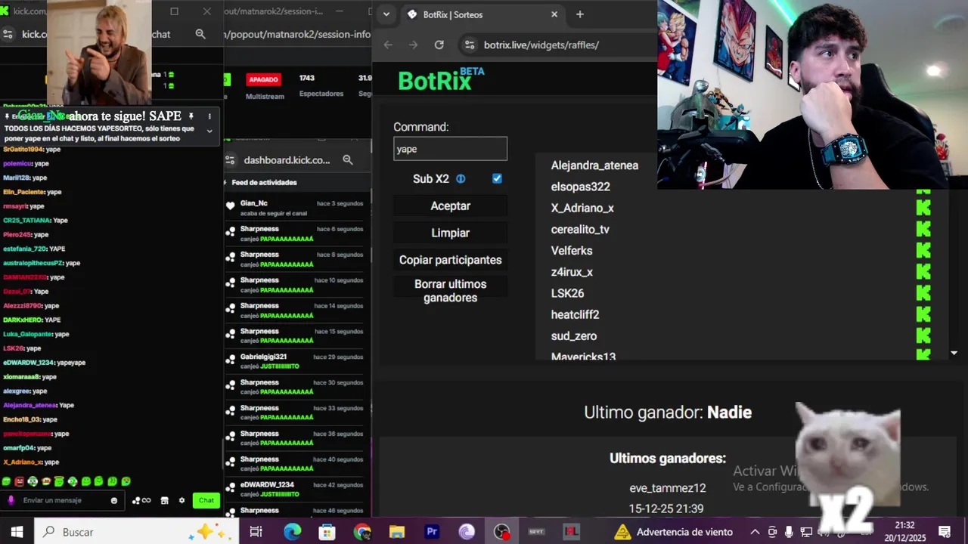Viewport: 968px width, 544px height.
Task: Reload the botrix.live page
Action: (x=439, y=45)
